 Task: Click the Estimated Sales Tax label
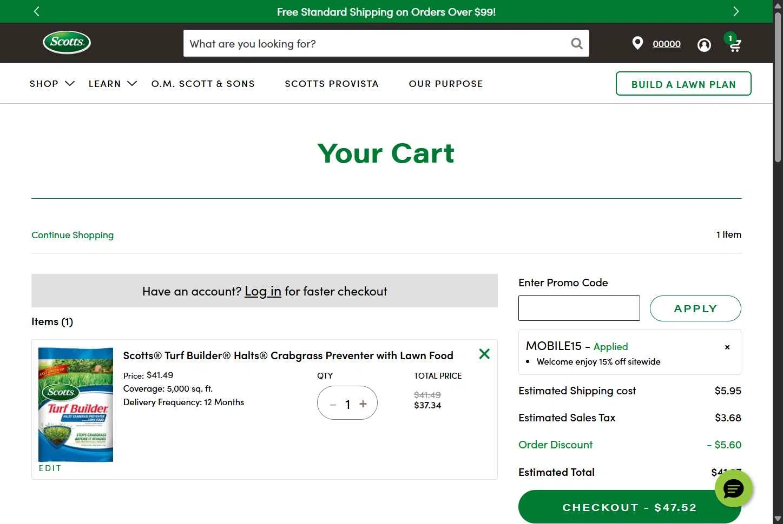pos(567,418)
